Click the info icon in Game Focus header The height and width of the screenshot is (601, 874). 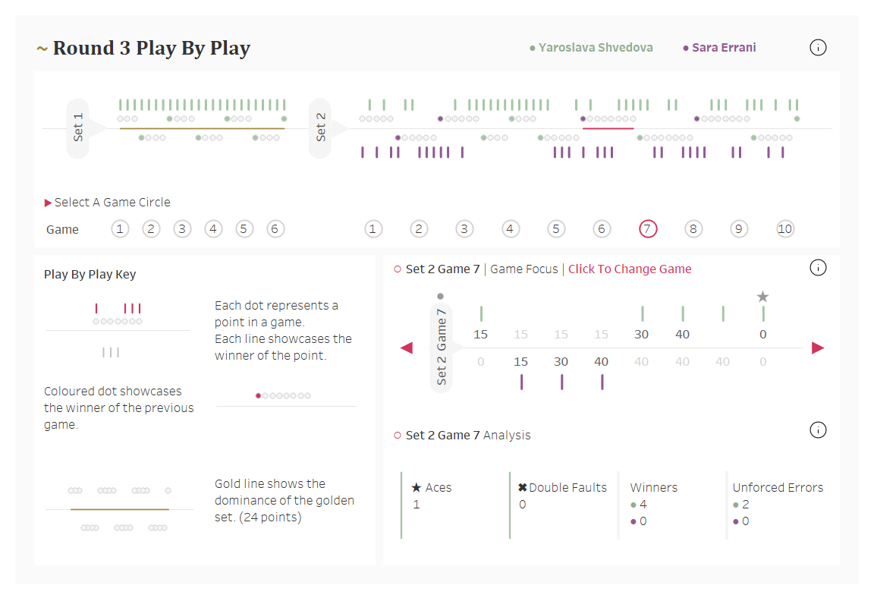click(x=818, y=268)
